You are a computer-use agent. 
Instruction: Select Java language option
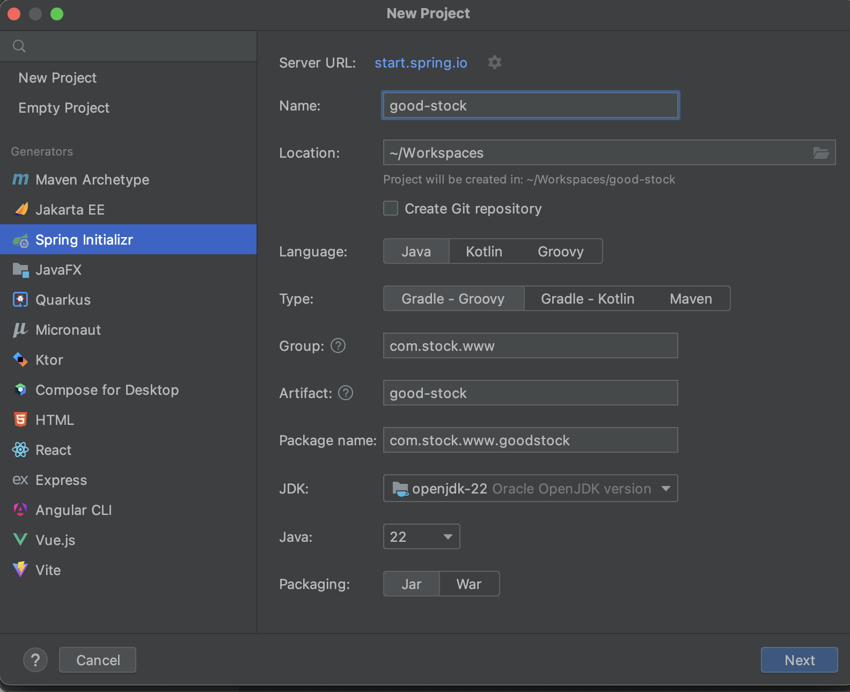(x=416, y=251)
